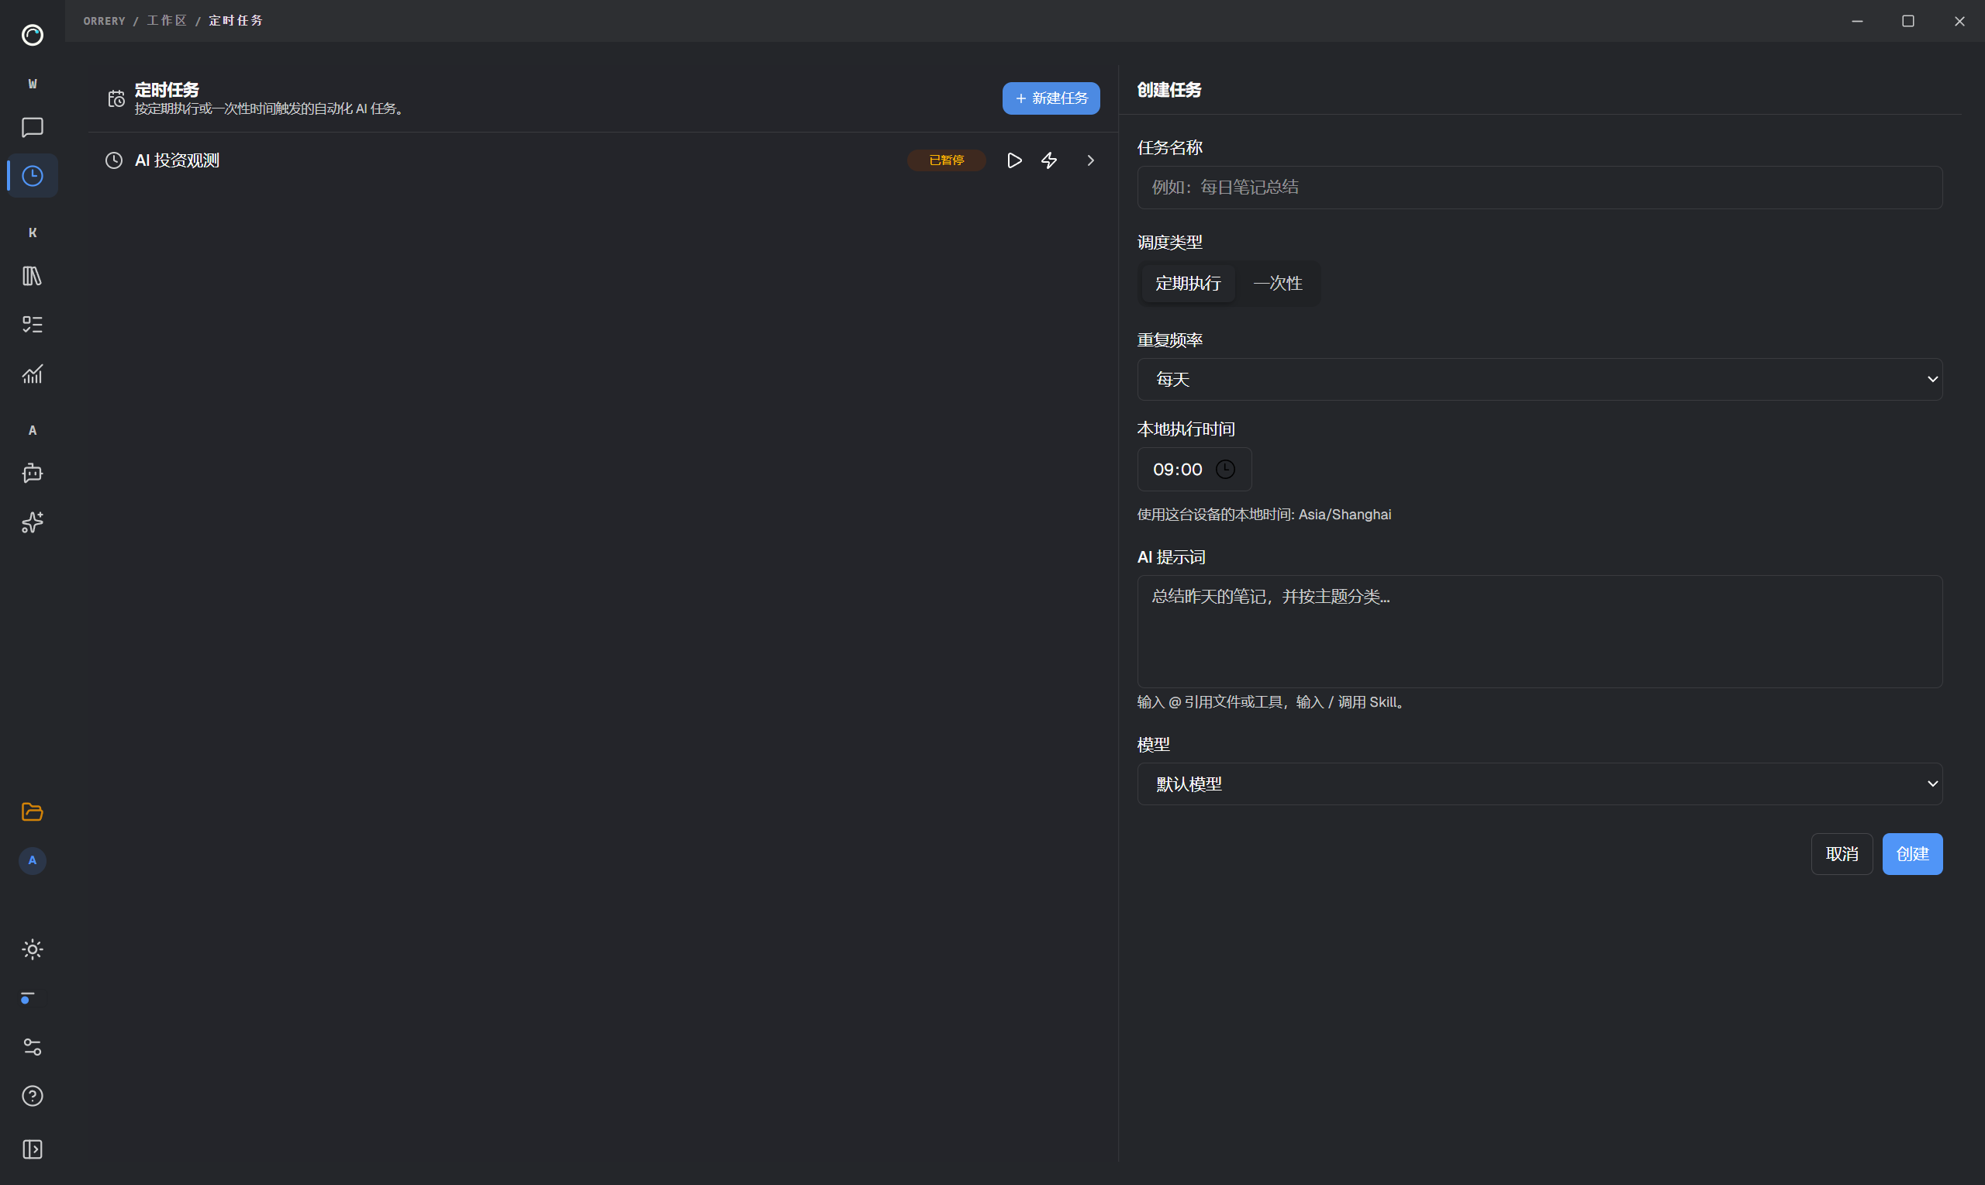Click the 取消 button
This screenshot has width=1985, height=1185.
(1842, 853)
